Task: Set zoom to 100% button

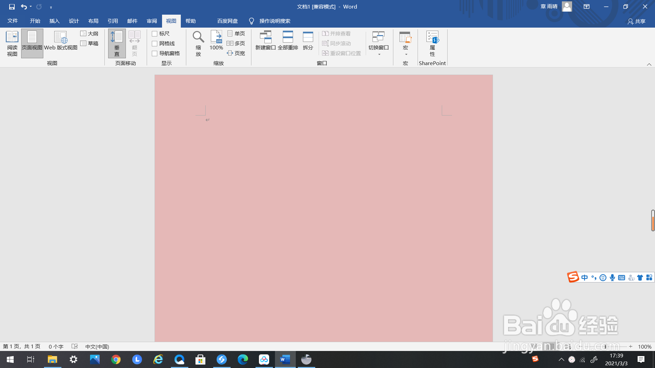Action: pos(216,41)
